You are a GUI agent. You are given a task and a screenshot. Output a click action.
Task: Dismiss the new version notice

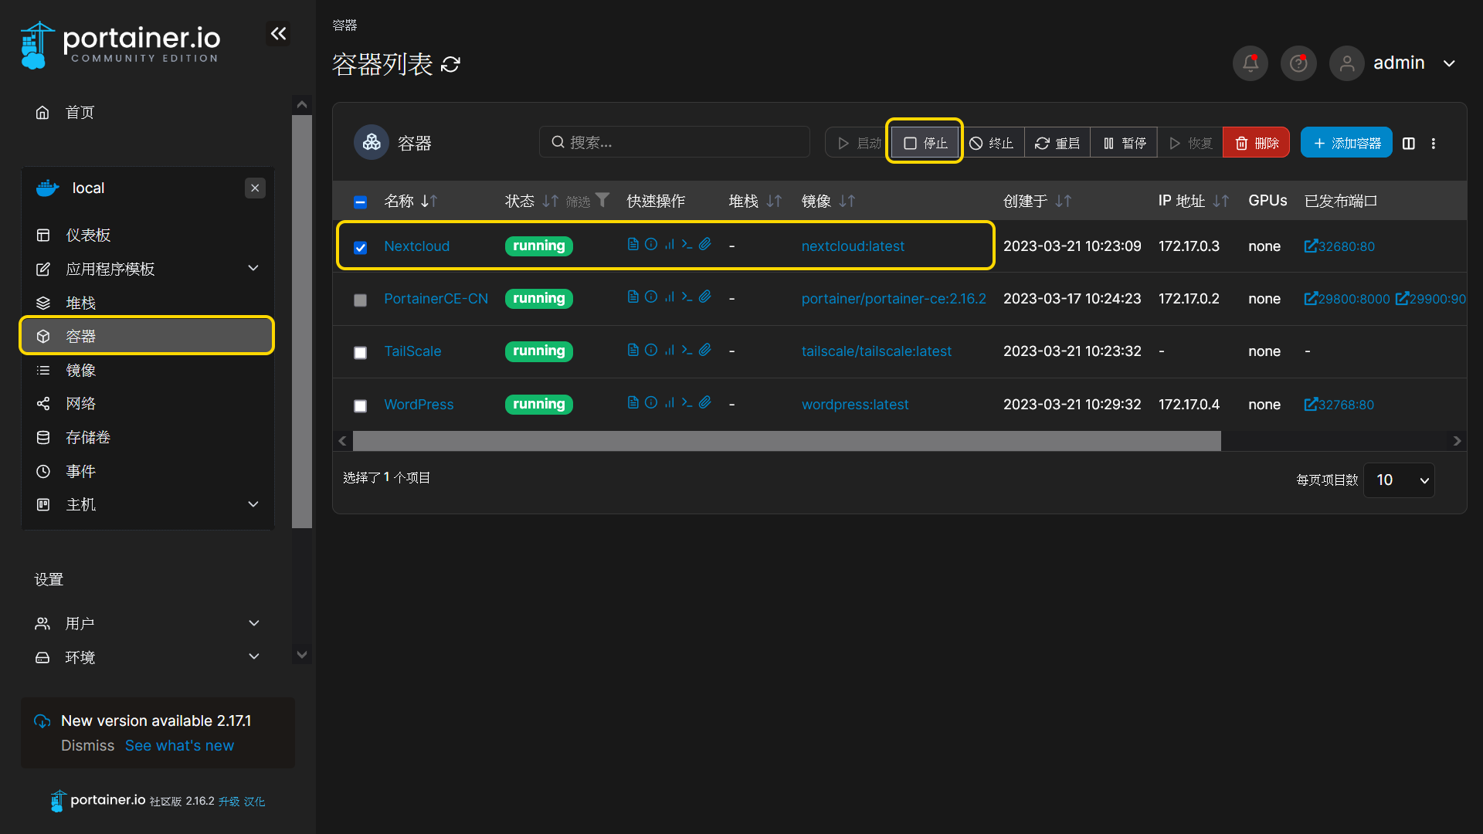click(87, 746)
